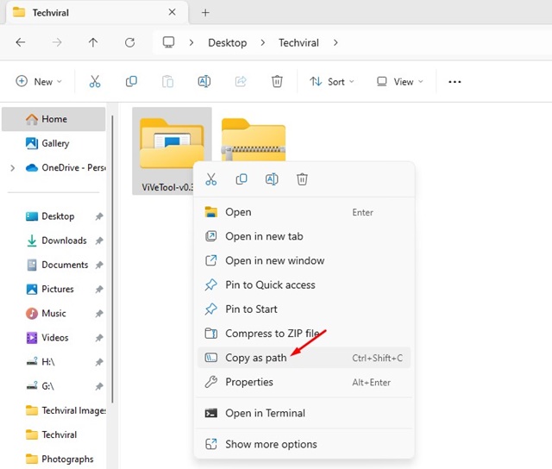Click the Cut scissors in the context menu

point(211,179)
